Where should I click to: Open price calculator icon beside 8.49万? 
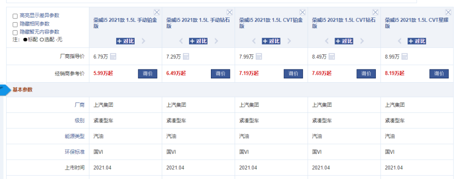(x=332, y=56)
